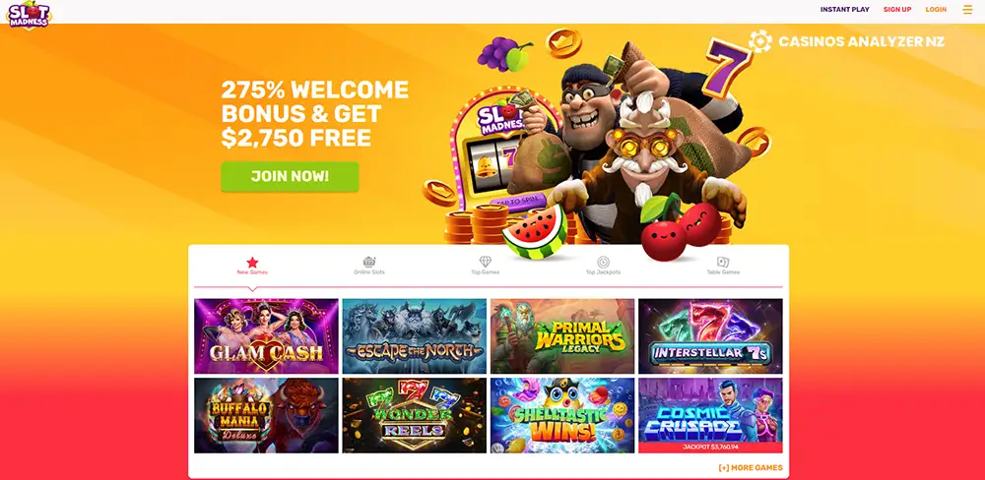
Task: Click the green Join Now button
Action: pyautogui.click(x=290, y=176)
